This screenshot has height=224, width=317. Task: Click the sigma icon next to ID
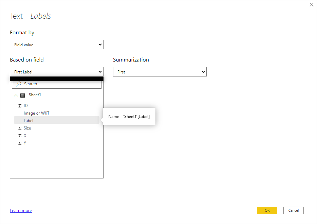point(20,106)
